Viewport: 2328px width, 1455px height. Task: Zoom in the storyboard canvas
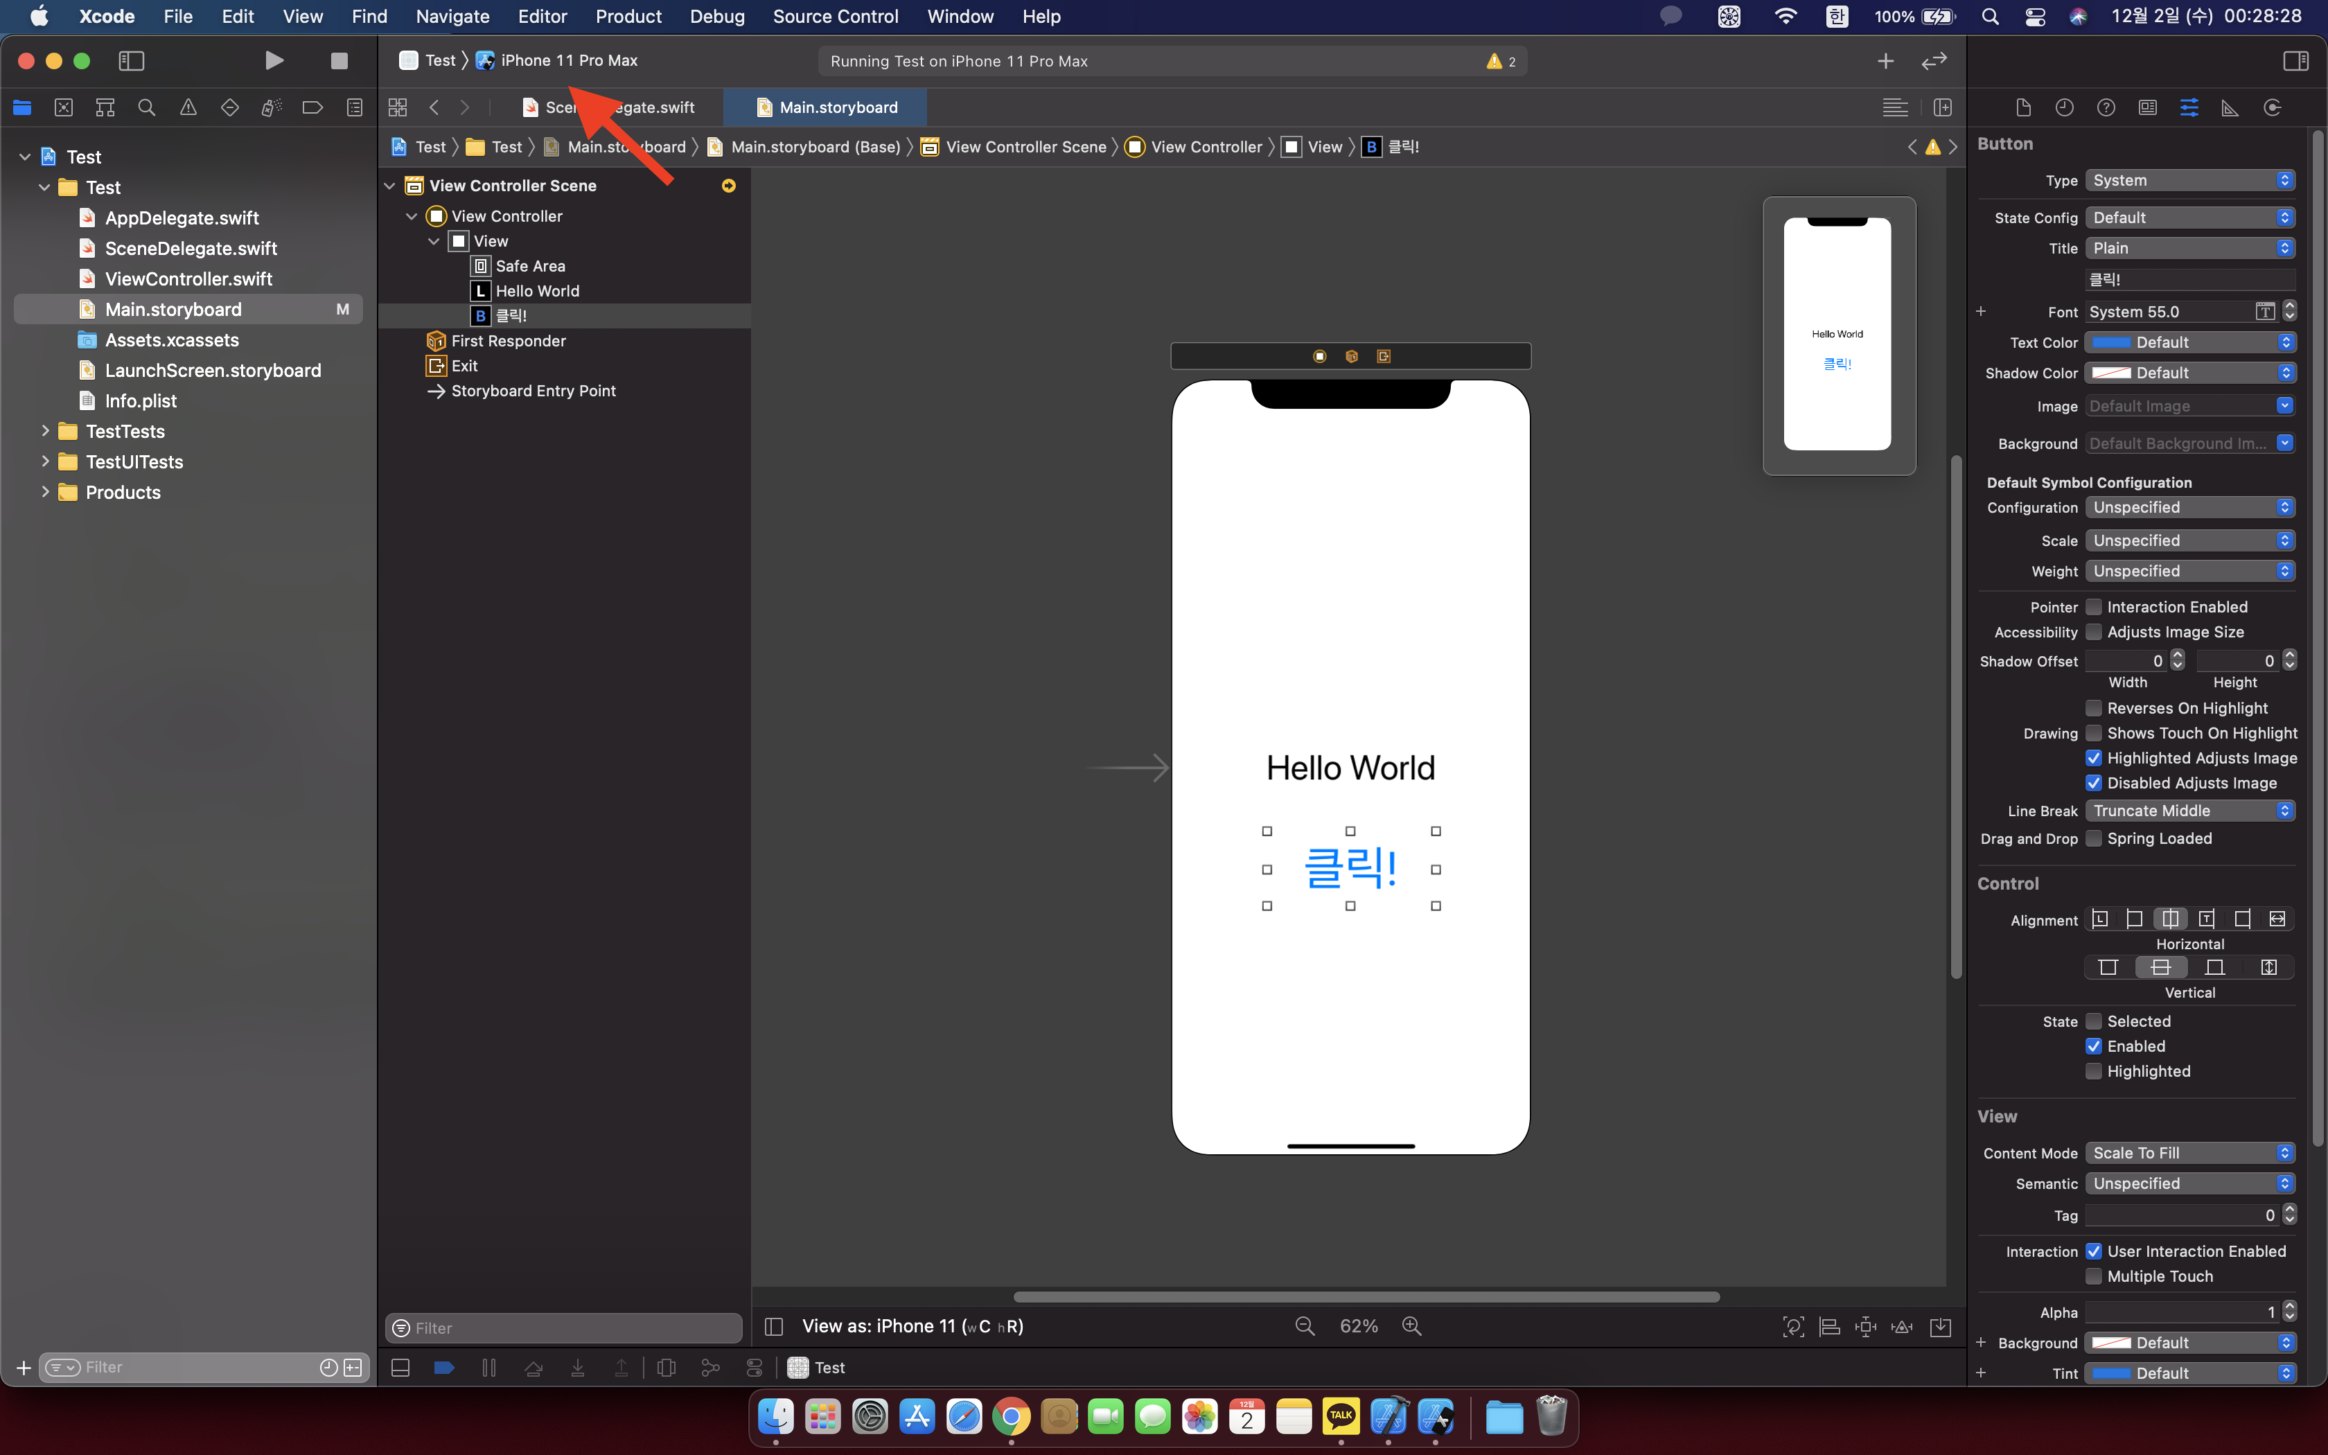[x=1411, y=1326]
